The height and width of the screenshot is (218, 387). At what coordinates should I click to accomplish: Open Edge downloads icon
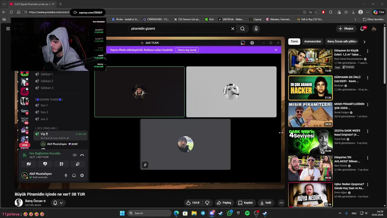pyautogui.click(x=353, y=12)
